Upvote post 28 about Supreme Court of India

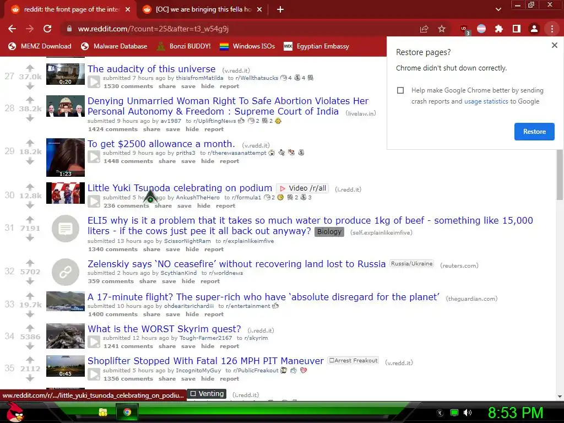[x=30, y=100]
